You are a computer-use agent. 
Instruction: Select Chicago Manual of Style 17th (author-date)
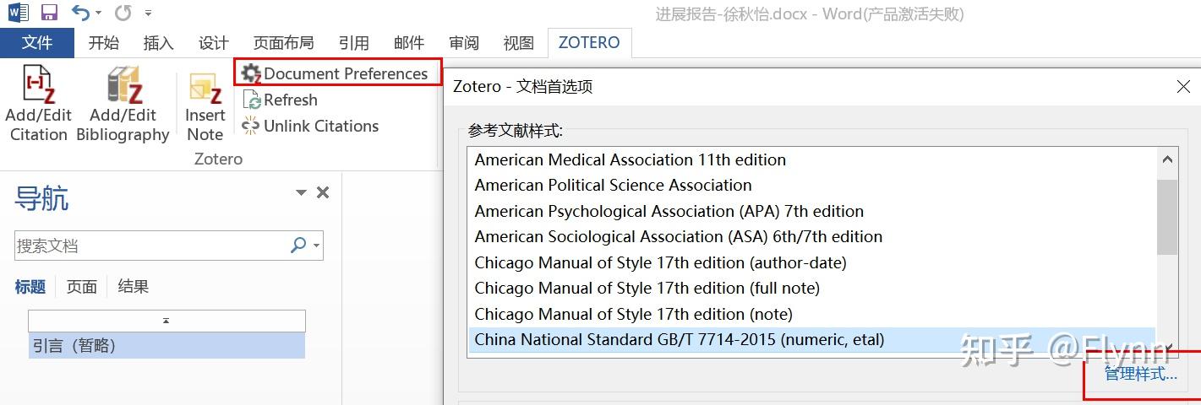811,262
